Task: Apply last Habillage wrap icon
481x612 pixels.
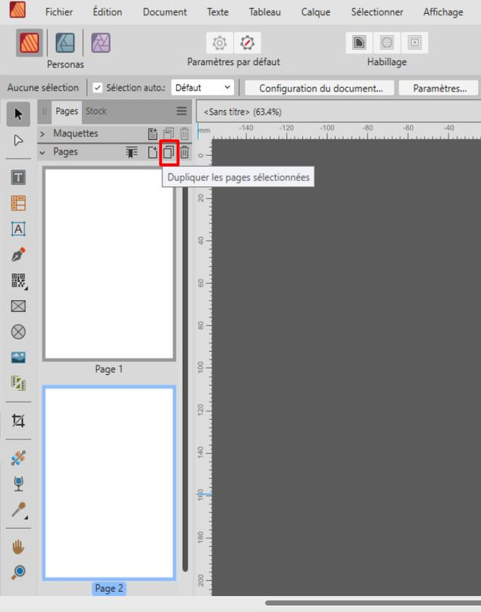Action: coord(414,42)
